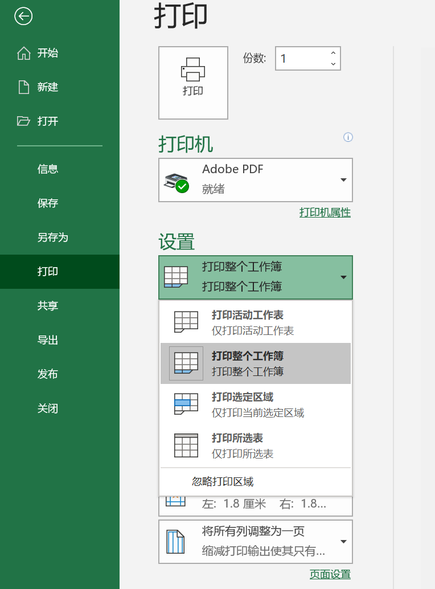Open the 打印机属性 link
The height and width of the screenshot is (589, 435).
[325, 212]
